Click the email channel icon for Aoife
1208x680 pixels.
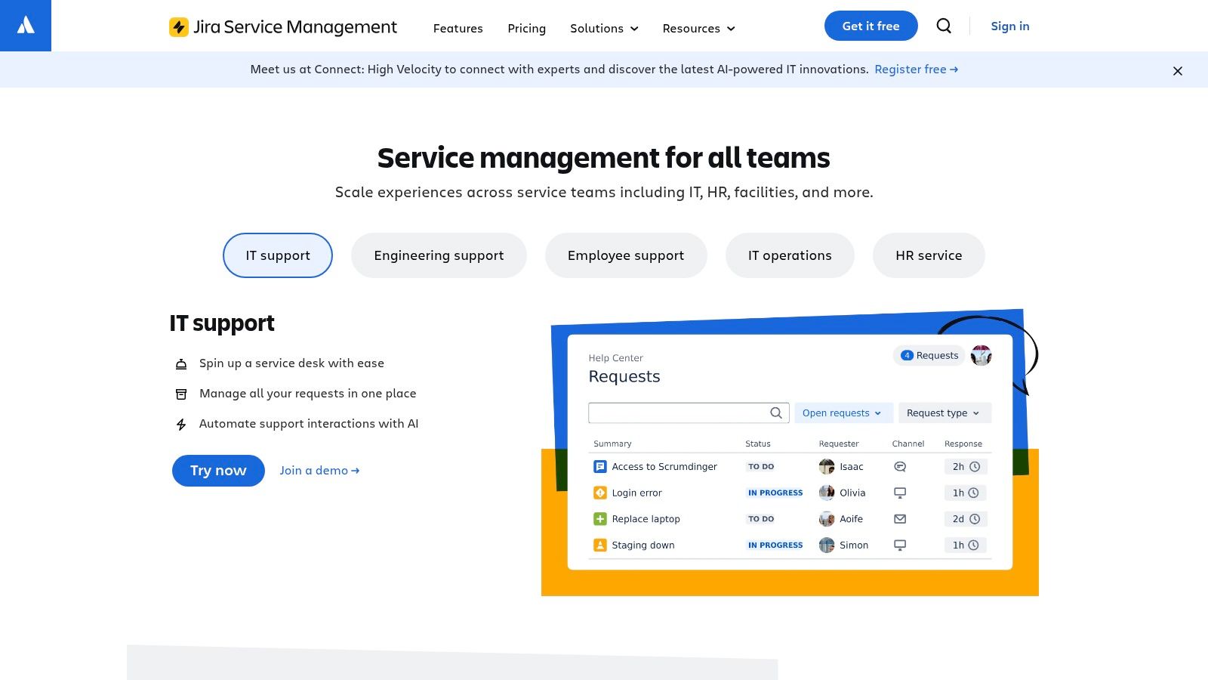click(899, 519)
